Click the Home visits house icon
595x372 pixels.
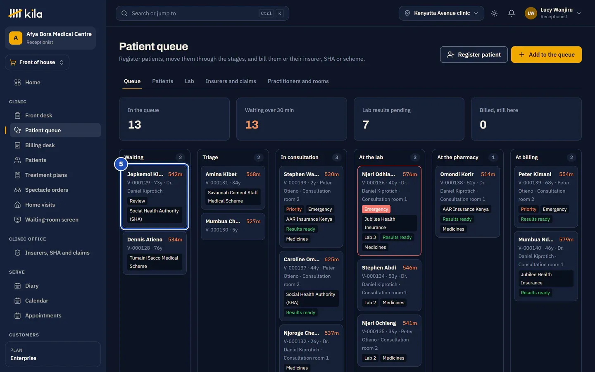17,205
